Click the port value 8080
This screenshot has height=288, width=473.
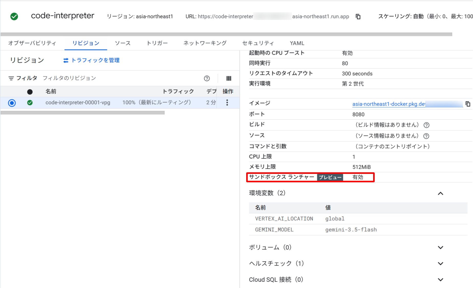click(x=358, y=114)
